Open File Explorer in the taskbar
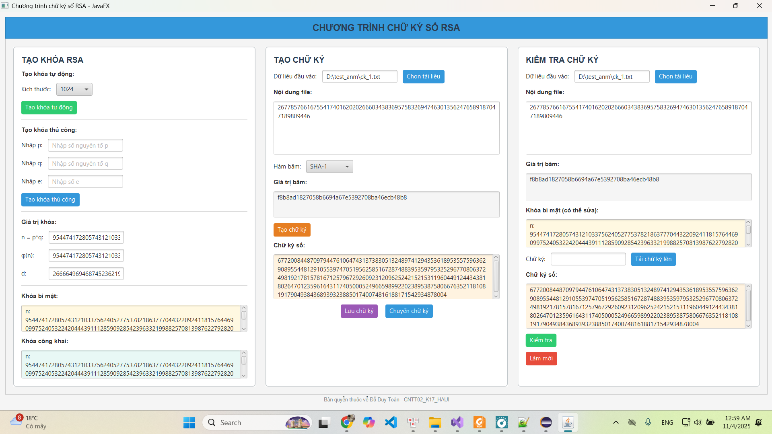Viewport: 772px width, 434px height. click(x=435, y=422)
